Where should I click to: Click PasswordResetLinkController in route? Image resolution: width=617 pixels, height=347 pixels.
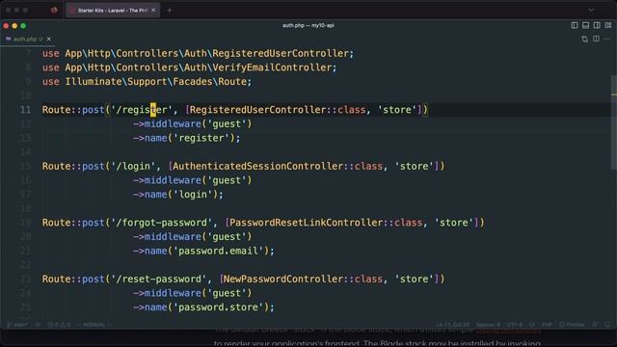(307, 223)
